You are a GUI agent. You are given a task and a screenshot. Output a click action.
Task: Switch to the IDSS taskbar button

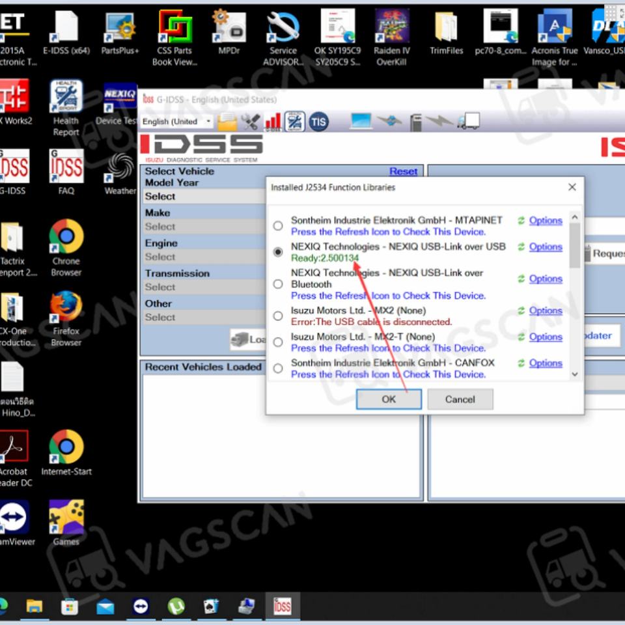(282, 607)
